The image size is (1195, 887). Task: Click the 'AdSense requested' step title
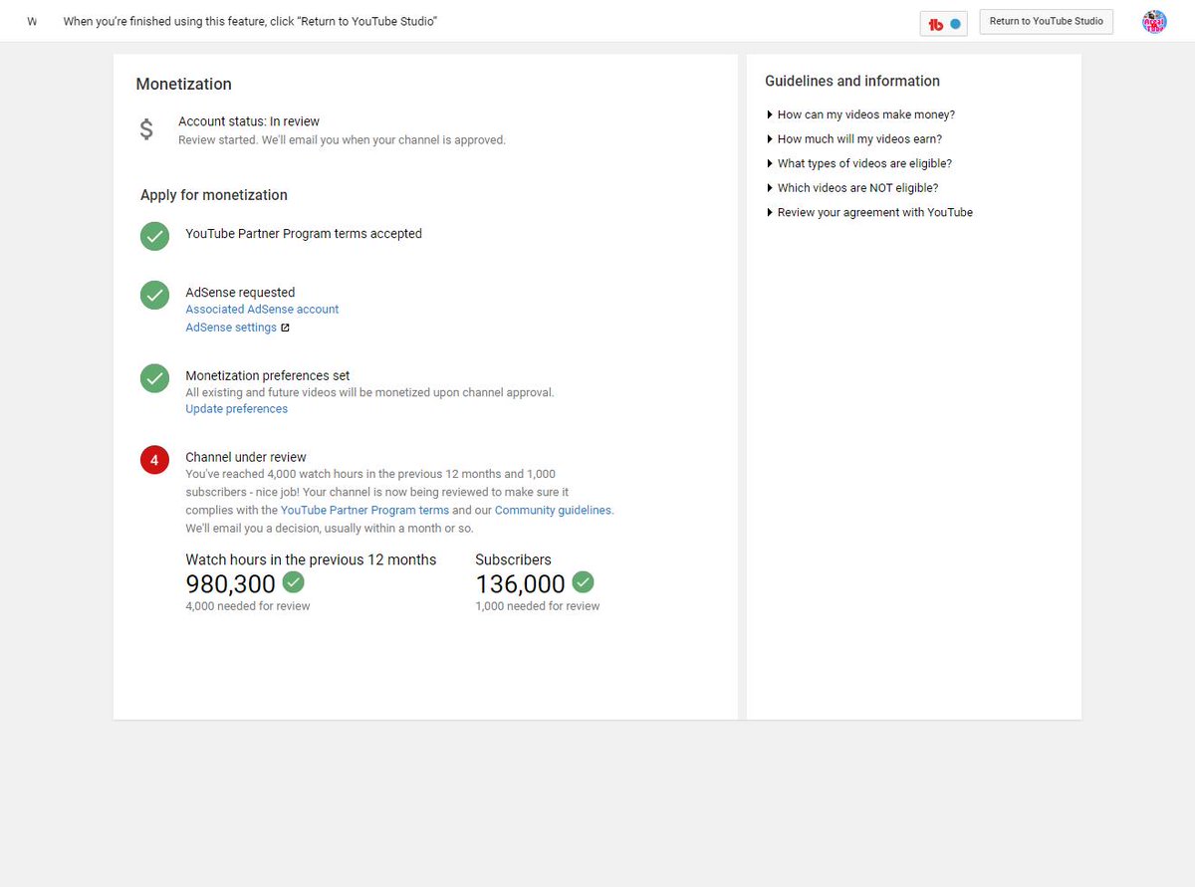click(x=240, y=293)
